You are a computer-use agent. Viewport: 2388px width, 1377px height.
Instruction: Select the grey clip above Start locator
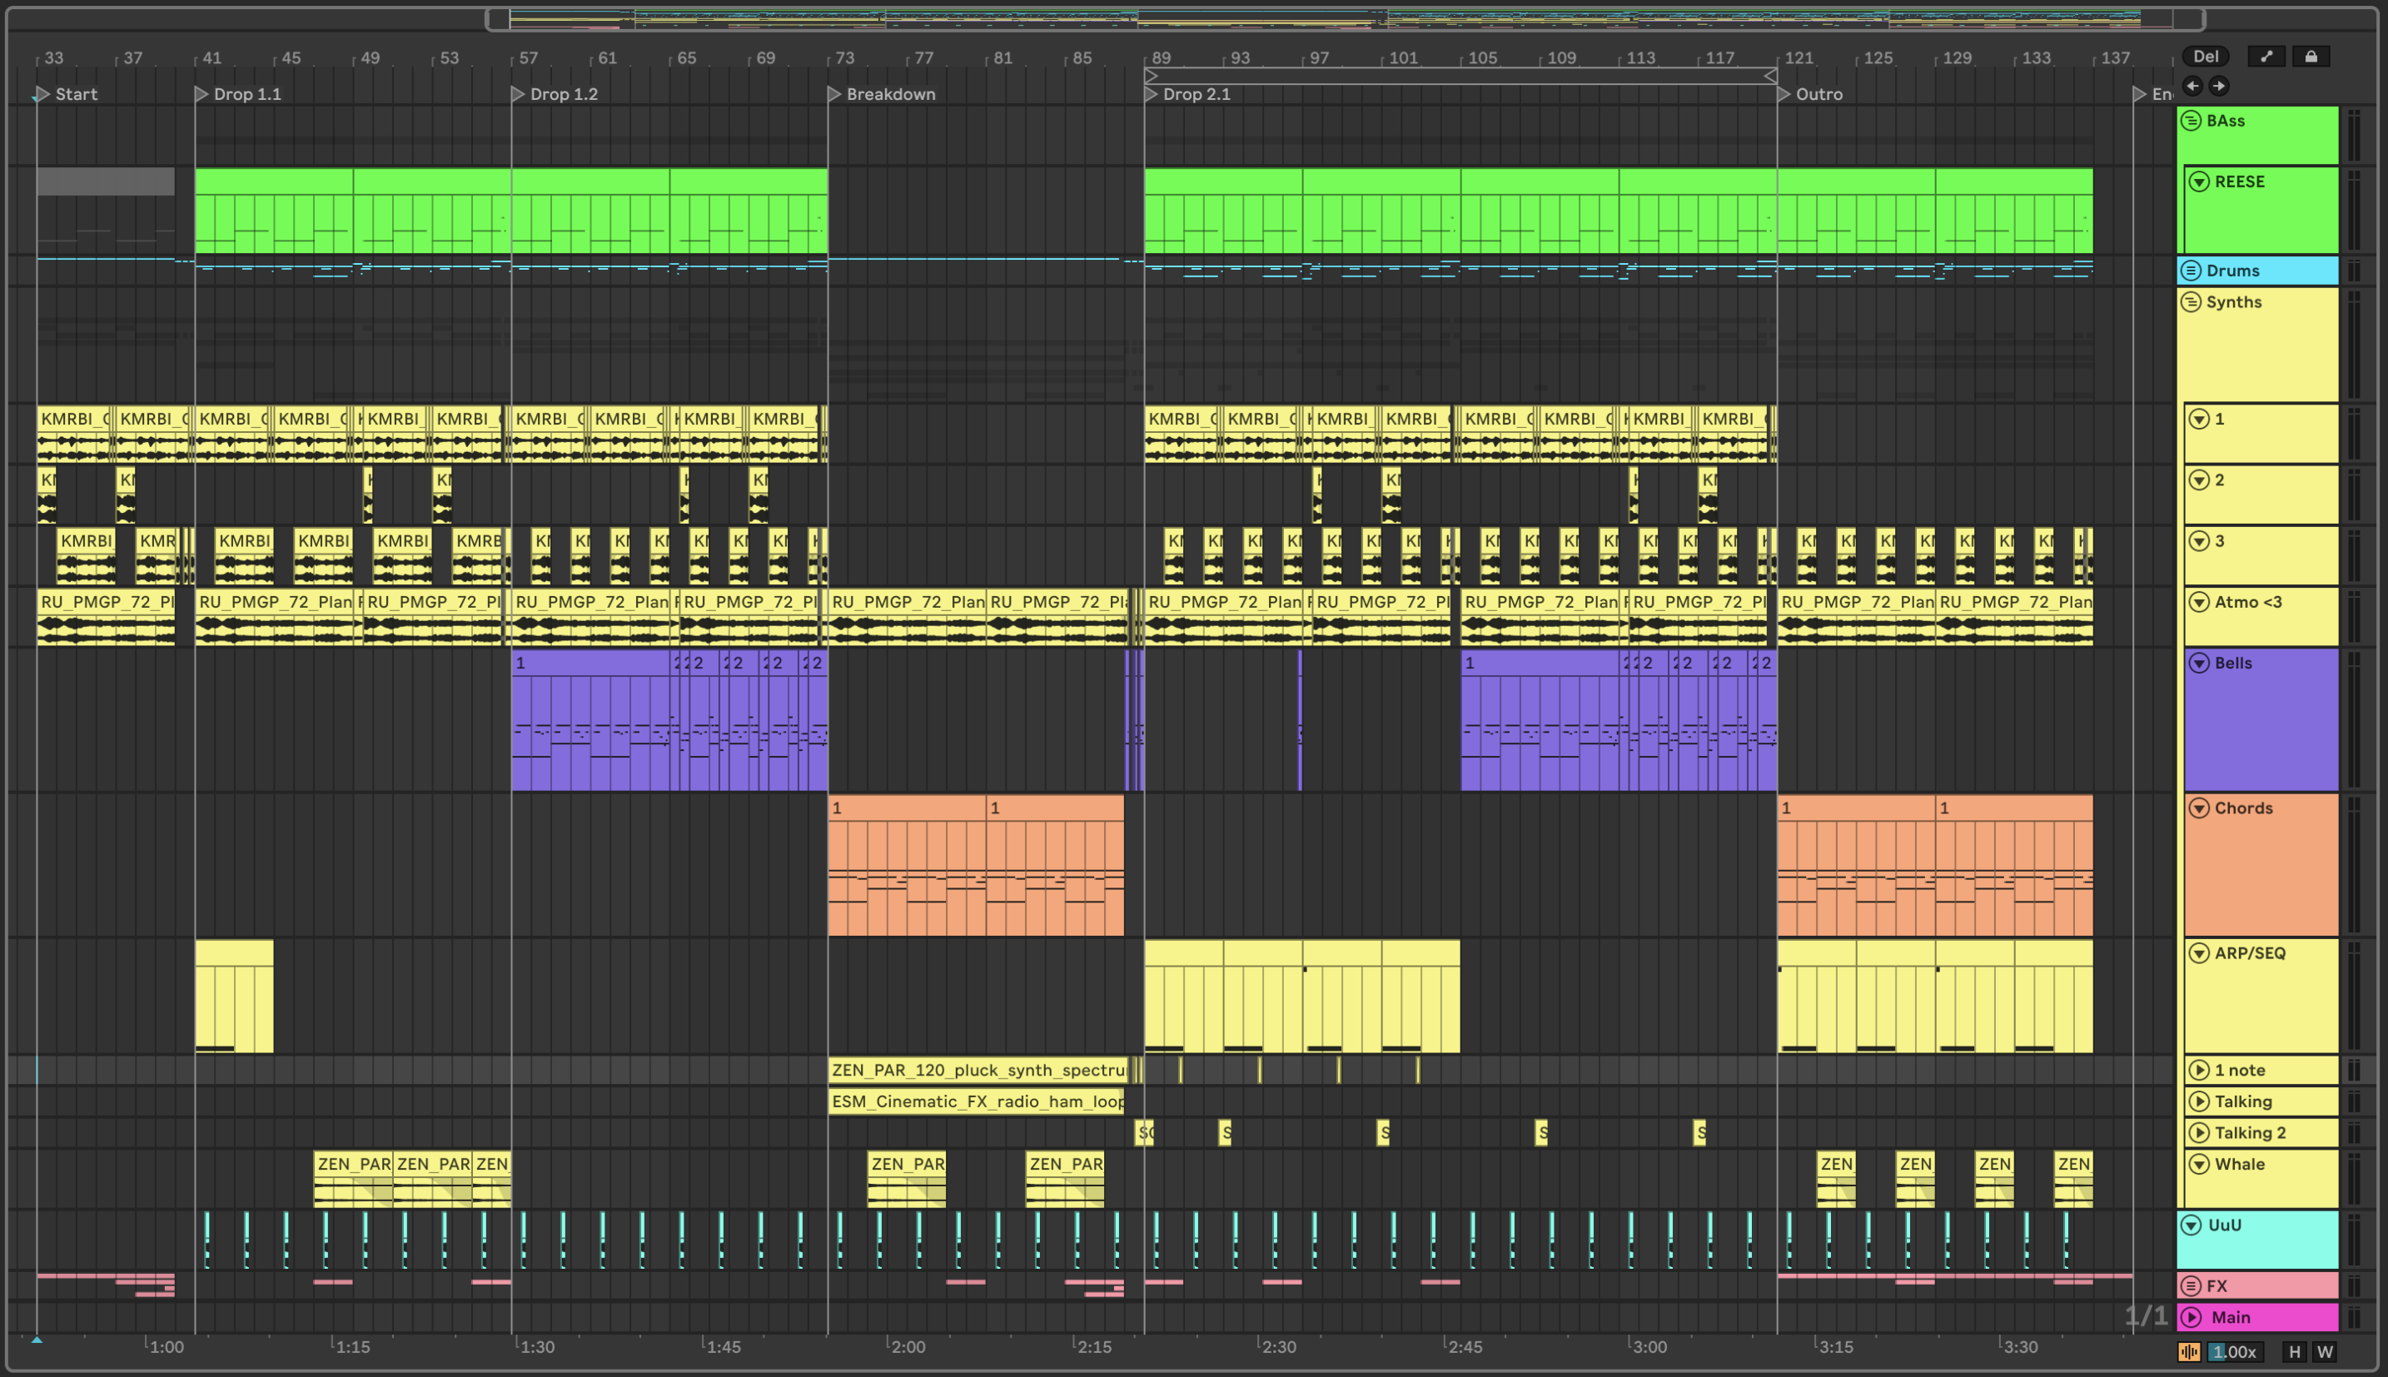(106, 181)
